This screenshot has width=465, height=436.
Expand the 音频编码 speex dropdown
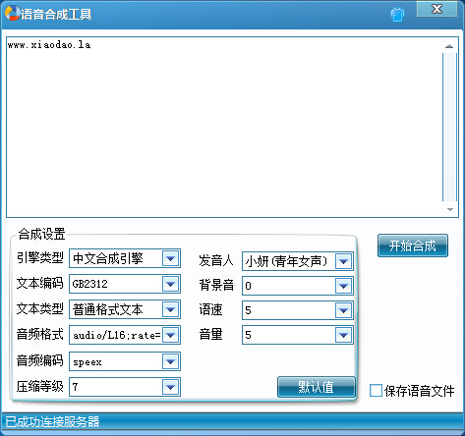click(x=170, y=361)
